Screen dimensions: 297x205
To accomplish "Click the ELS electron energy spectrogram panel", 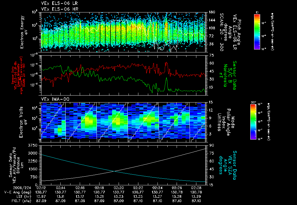I will coord(123,32).
